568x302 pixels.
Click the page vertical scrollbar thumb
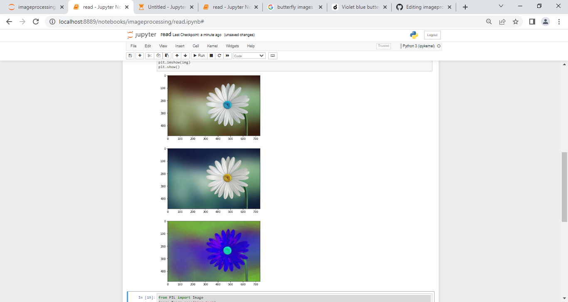[x=564, y=187]
